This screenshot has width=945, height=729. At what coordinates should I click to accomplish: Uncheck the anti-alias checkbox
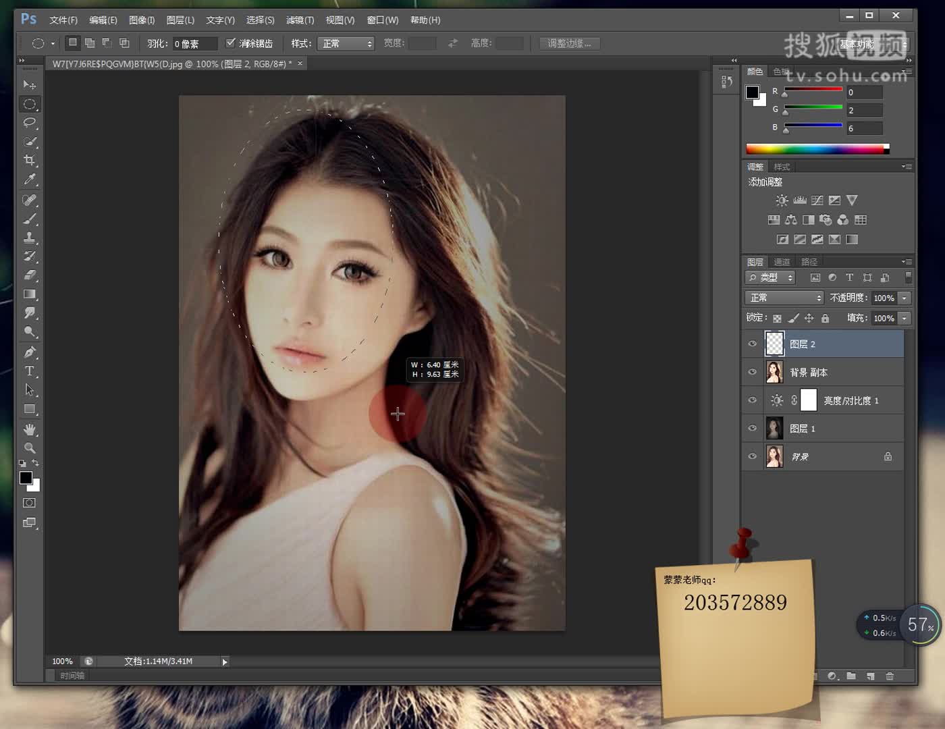coord(231,43)
